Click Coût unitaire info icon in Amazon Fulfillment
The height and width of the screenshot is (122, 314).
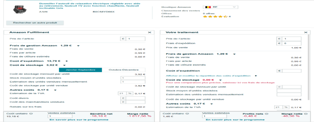click(31, 114)
